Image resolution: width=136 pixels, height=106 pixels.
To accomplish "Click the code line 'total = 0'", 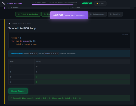I will coord(16,38).
